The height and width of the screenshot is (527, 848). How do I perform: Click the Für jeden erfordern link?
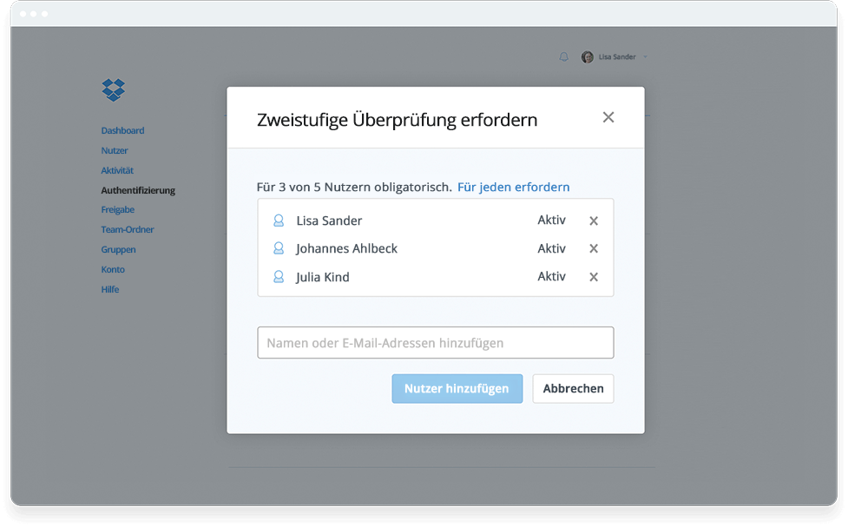click(514, 187)
